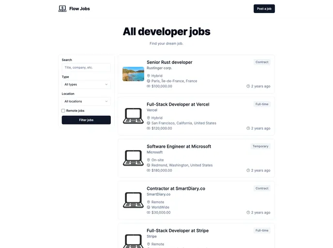
Task: Click the Full-time badge on the Vercel job
Action: 262,104
